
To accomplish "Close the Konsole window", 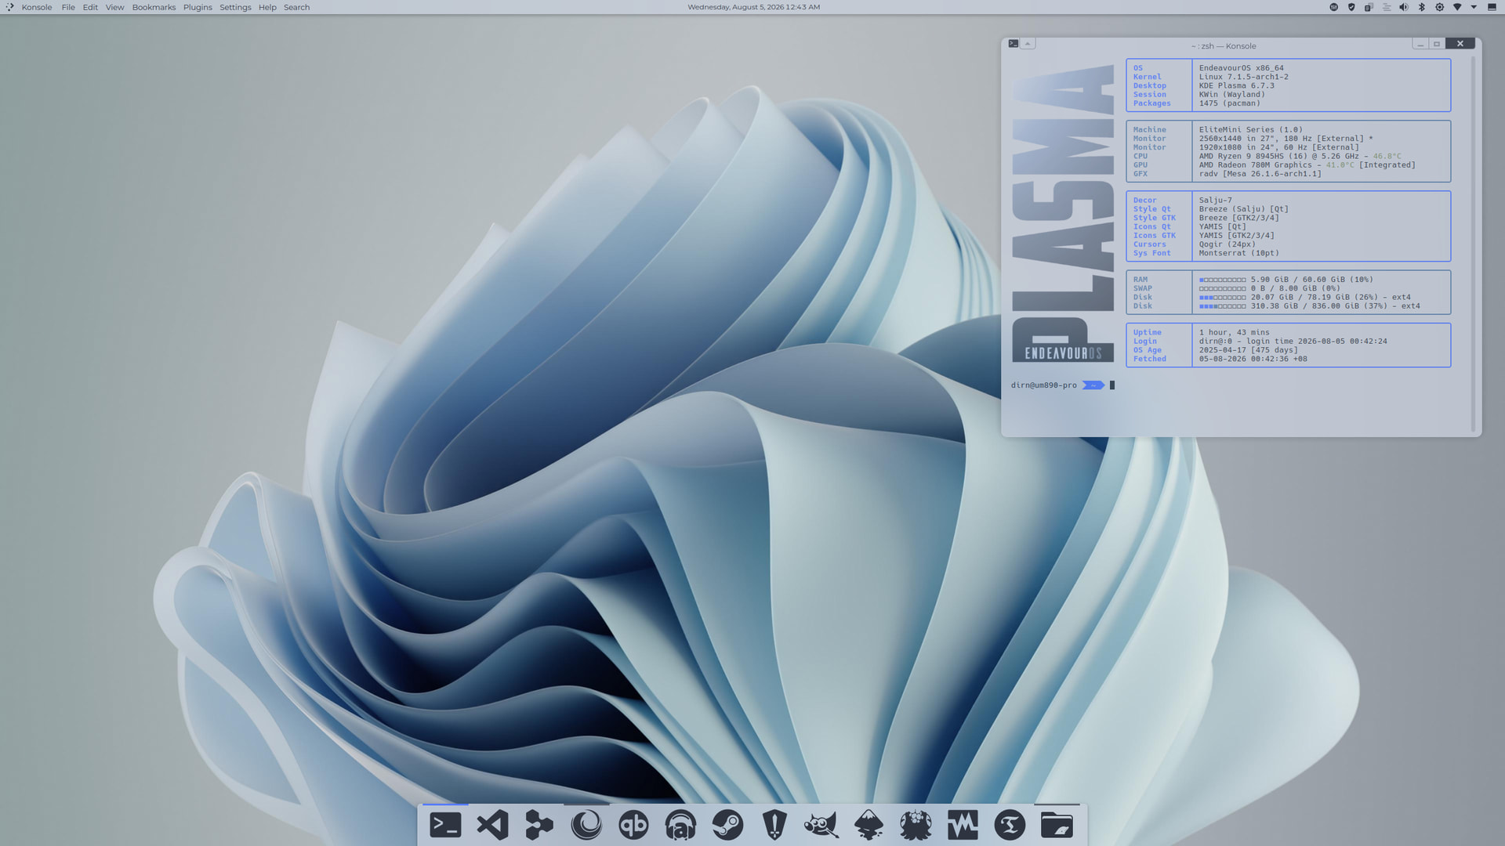I will [x=1460, y=44].
